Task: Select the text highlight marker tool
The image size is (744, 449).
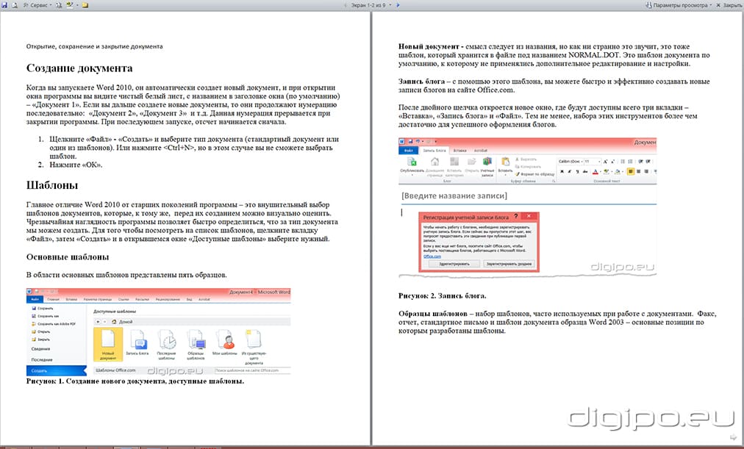Action: [x=69, y=4]
